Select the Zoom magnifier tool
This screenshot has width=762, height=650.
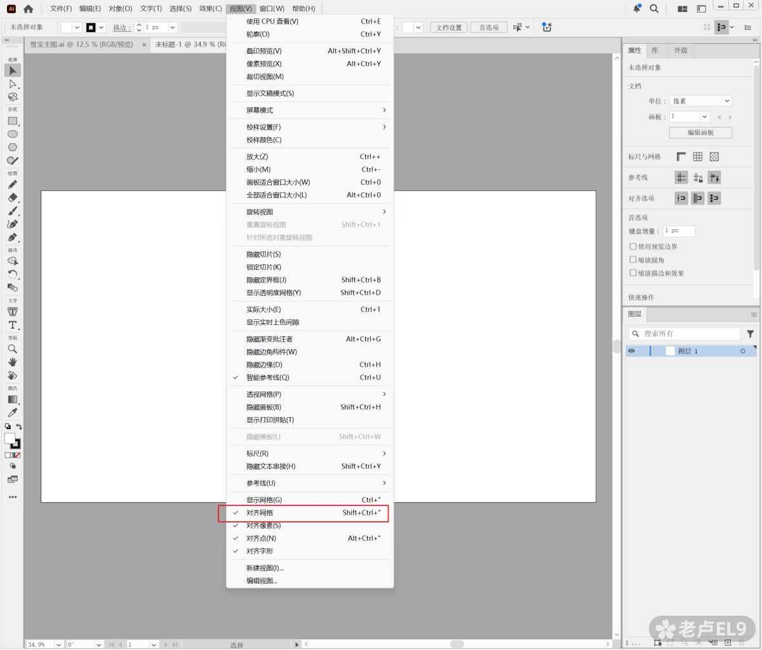click(x=13, y=349)
